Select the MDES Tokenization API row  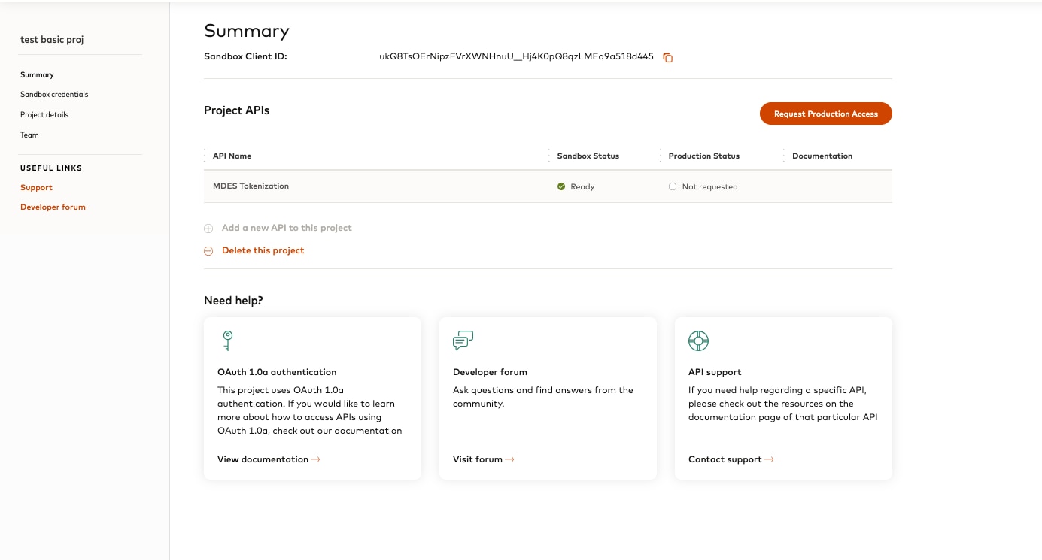tap(251, 186)
